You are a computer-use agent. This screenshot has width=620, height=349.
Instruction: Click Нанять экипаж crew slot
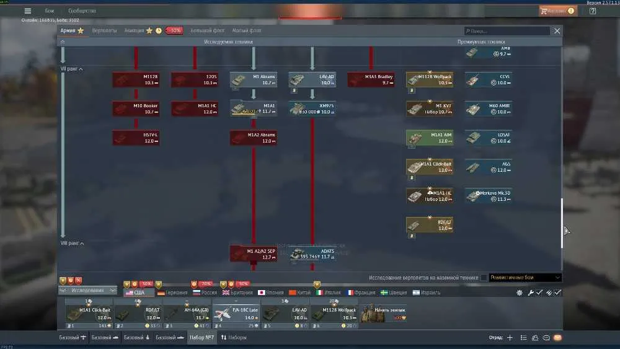[384, 314]
